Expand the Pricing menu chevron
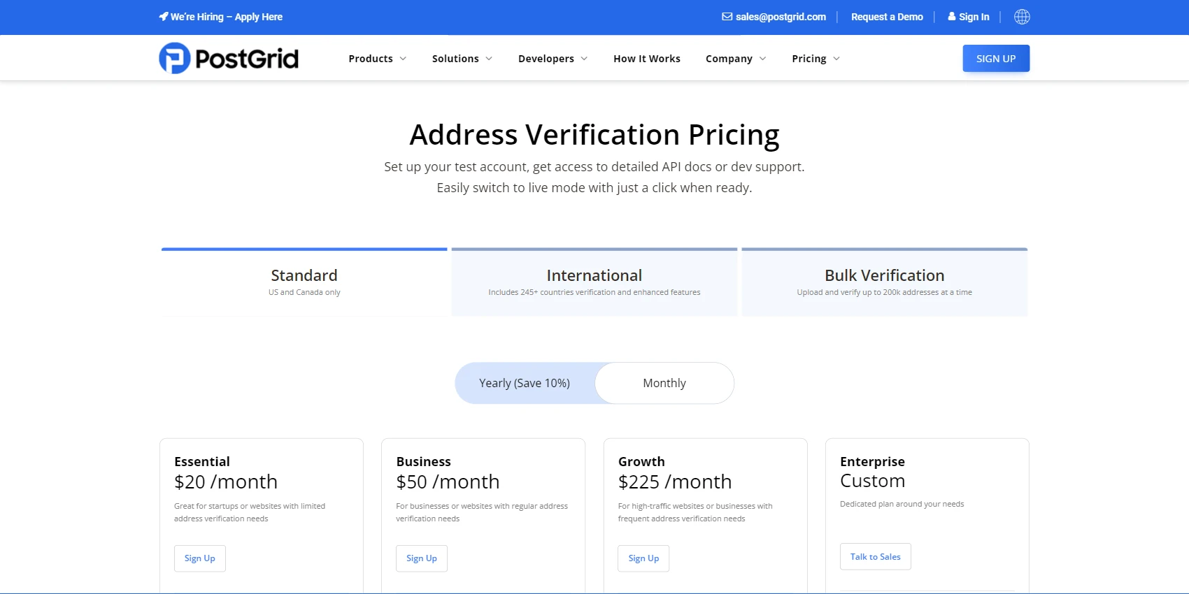The width and height of the screenshot is (1189, 594). click(836, 59)
